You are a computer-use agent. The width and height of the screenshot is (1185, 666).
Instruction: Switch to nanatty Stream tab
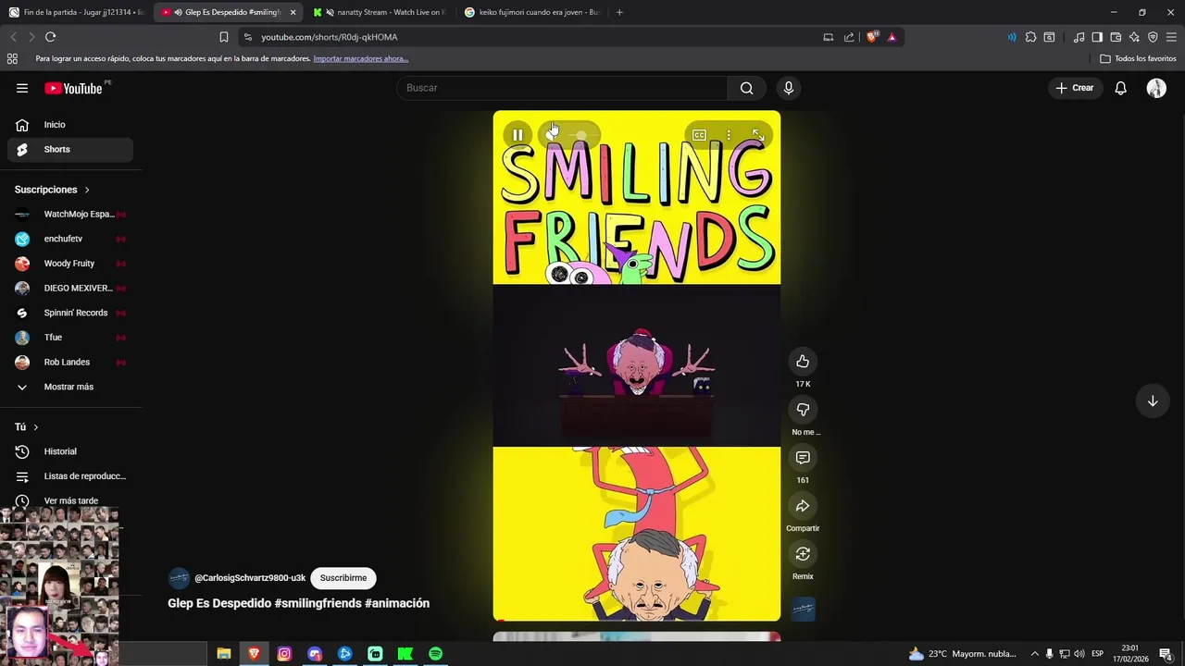(380, 12)
